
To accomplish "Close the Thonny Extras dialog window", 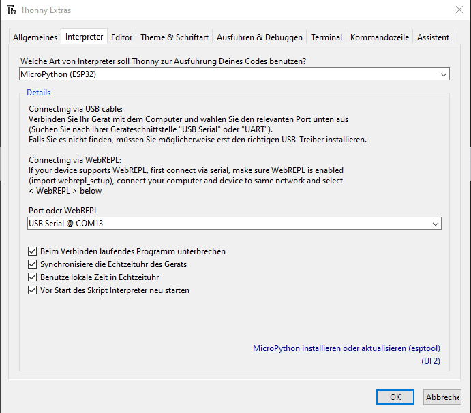I will point(458,10).
